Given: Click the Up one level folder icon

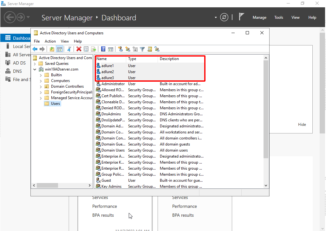Looking at the screenshot, I should point(52,49).
